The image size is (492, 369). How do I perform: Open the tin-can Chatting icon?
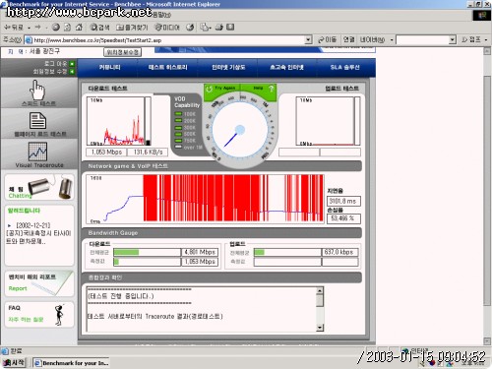pos(51,187)
